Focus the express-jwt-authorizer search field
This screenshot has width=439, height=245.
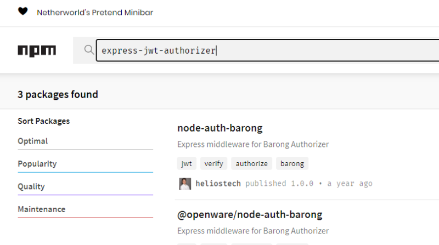tap(263, 50)
